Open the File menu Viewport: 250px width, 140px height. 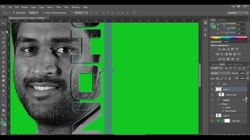coord(10,7)
